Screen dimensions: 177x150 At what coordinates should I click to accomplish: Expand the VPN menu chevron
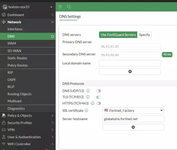click(53, 130)
